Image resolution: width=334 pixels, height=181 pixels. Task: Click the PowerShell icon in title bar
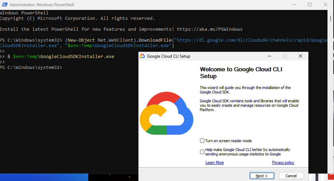tap(4, 4)
